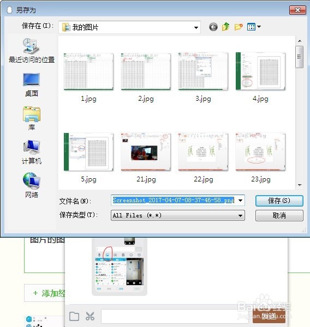
Task: Select the 22.jpg thumbnail
Action: pos(203,152)
